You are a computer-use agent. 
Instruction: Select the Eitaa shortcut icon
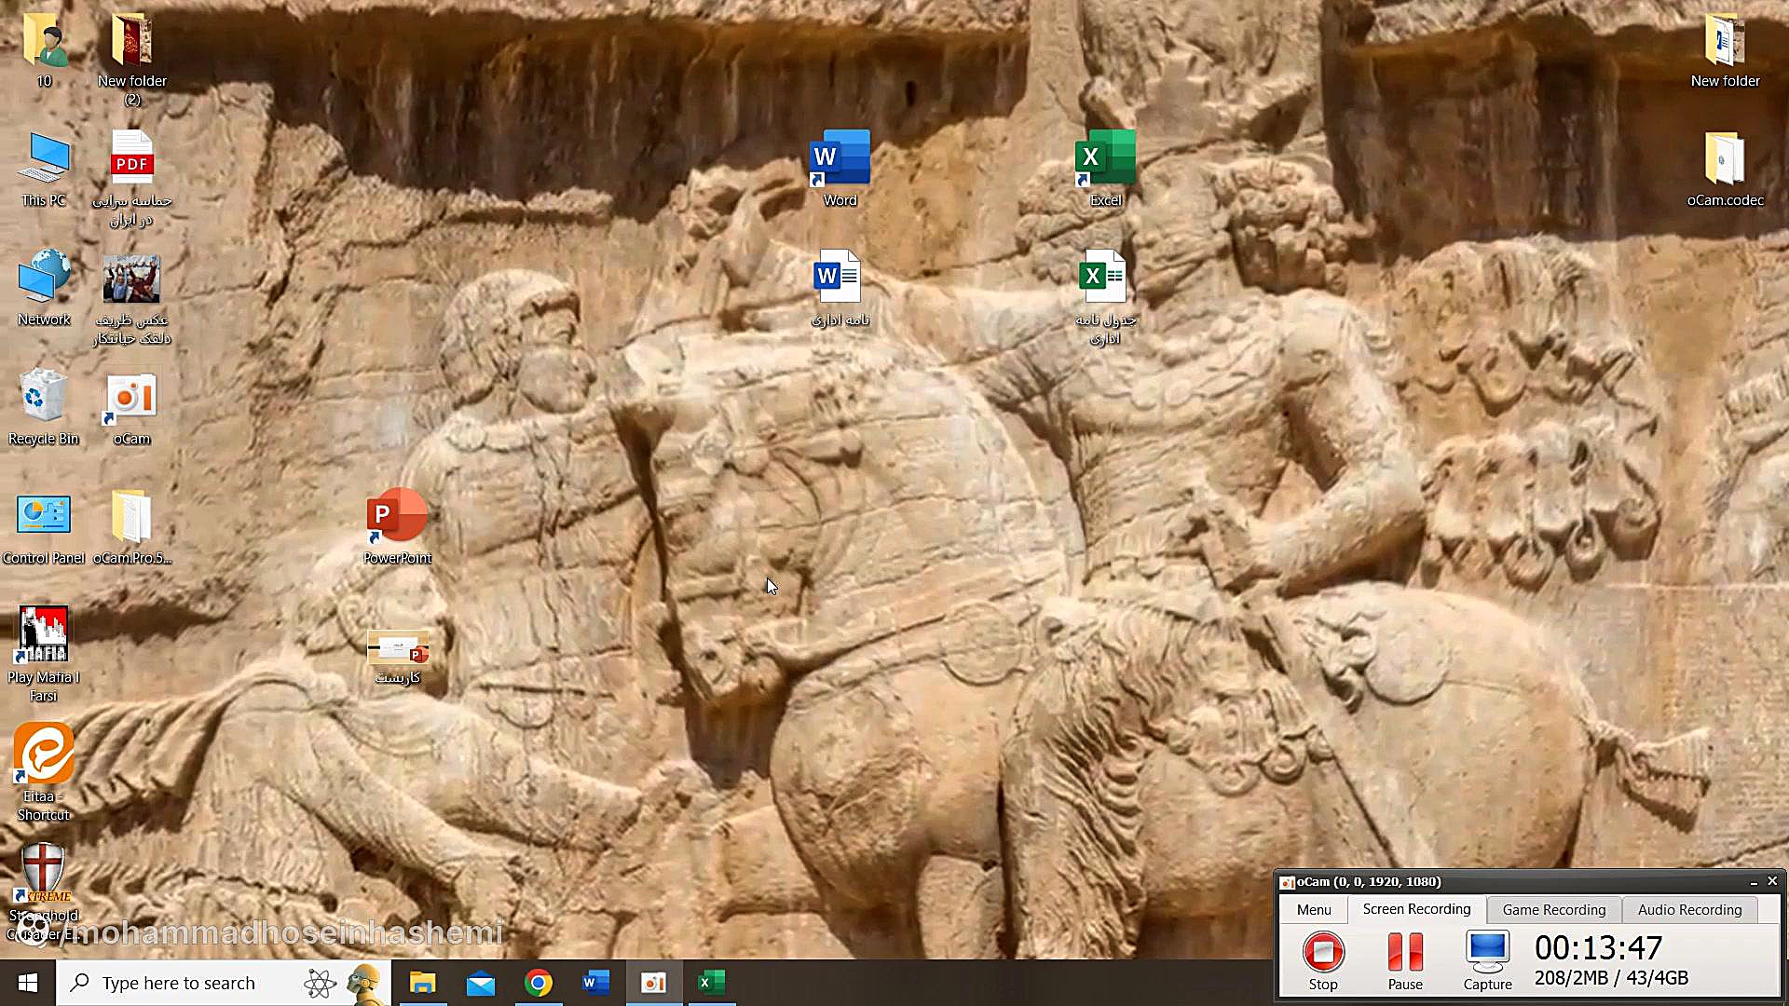(x=43, y=771)
